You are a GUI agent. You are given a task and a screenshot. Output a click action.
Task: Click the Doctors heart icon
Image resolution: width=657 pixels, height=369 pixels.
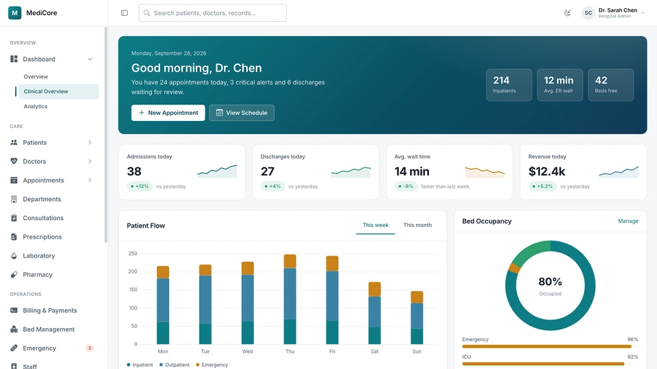[x=14, y=161]
